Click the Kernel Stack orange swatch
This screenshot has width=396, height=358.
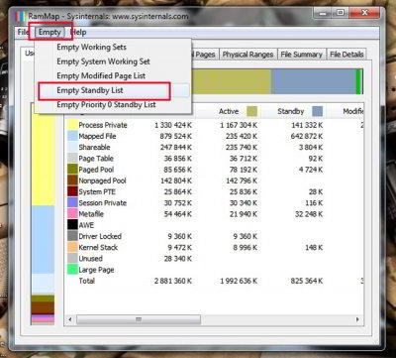pyautogui.click(x=72, y=247)
